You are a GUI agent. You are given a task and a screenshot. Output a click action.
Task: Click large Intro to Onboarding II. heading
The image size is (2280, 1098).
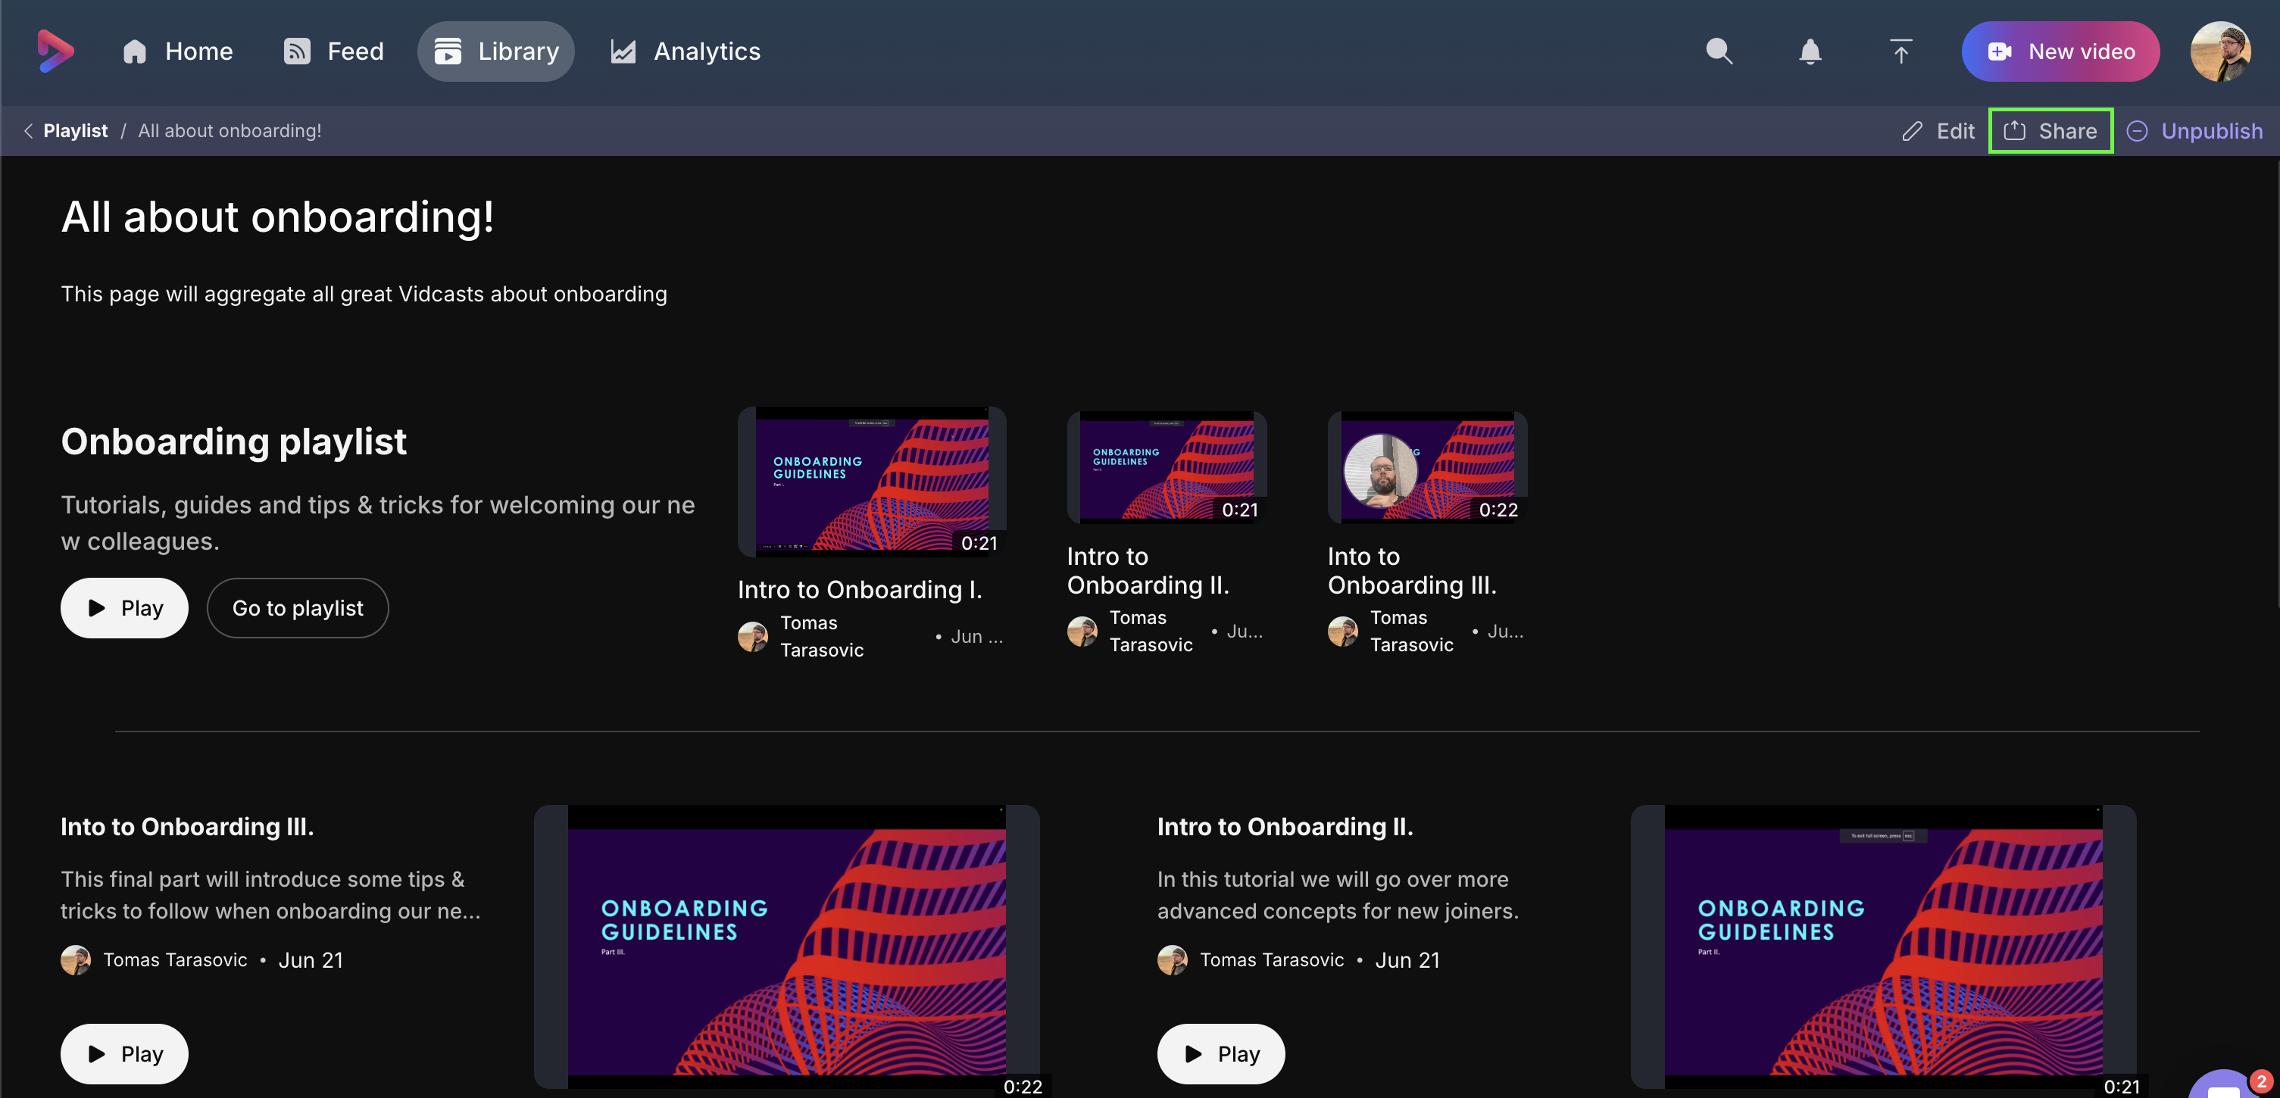[x=1284, y=826]
